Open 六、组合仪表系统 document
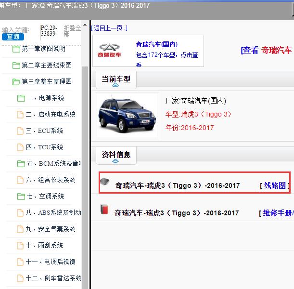The width and height of the screenshot is (294, 289). click(51, 180)
